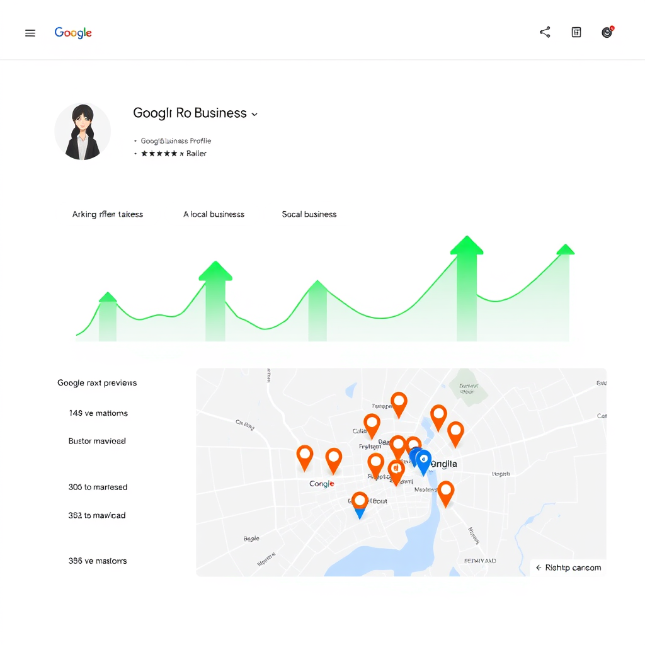Open the Share icon in the top bar
Viewport: 645px width, 645px height.
click(545, 31)
